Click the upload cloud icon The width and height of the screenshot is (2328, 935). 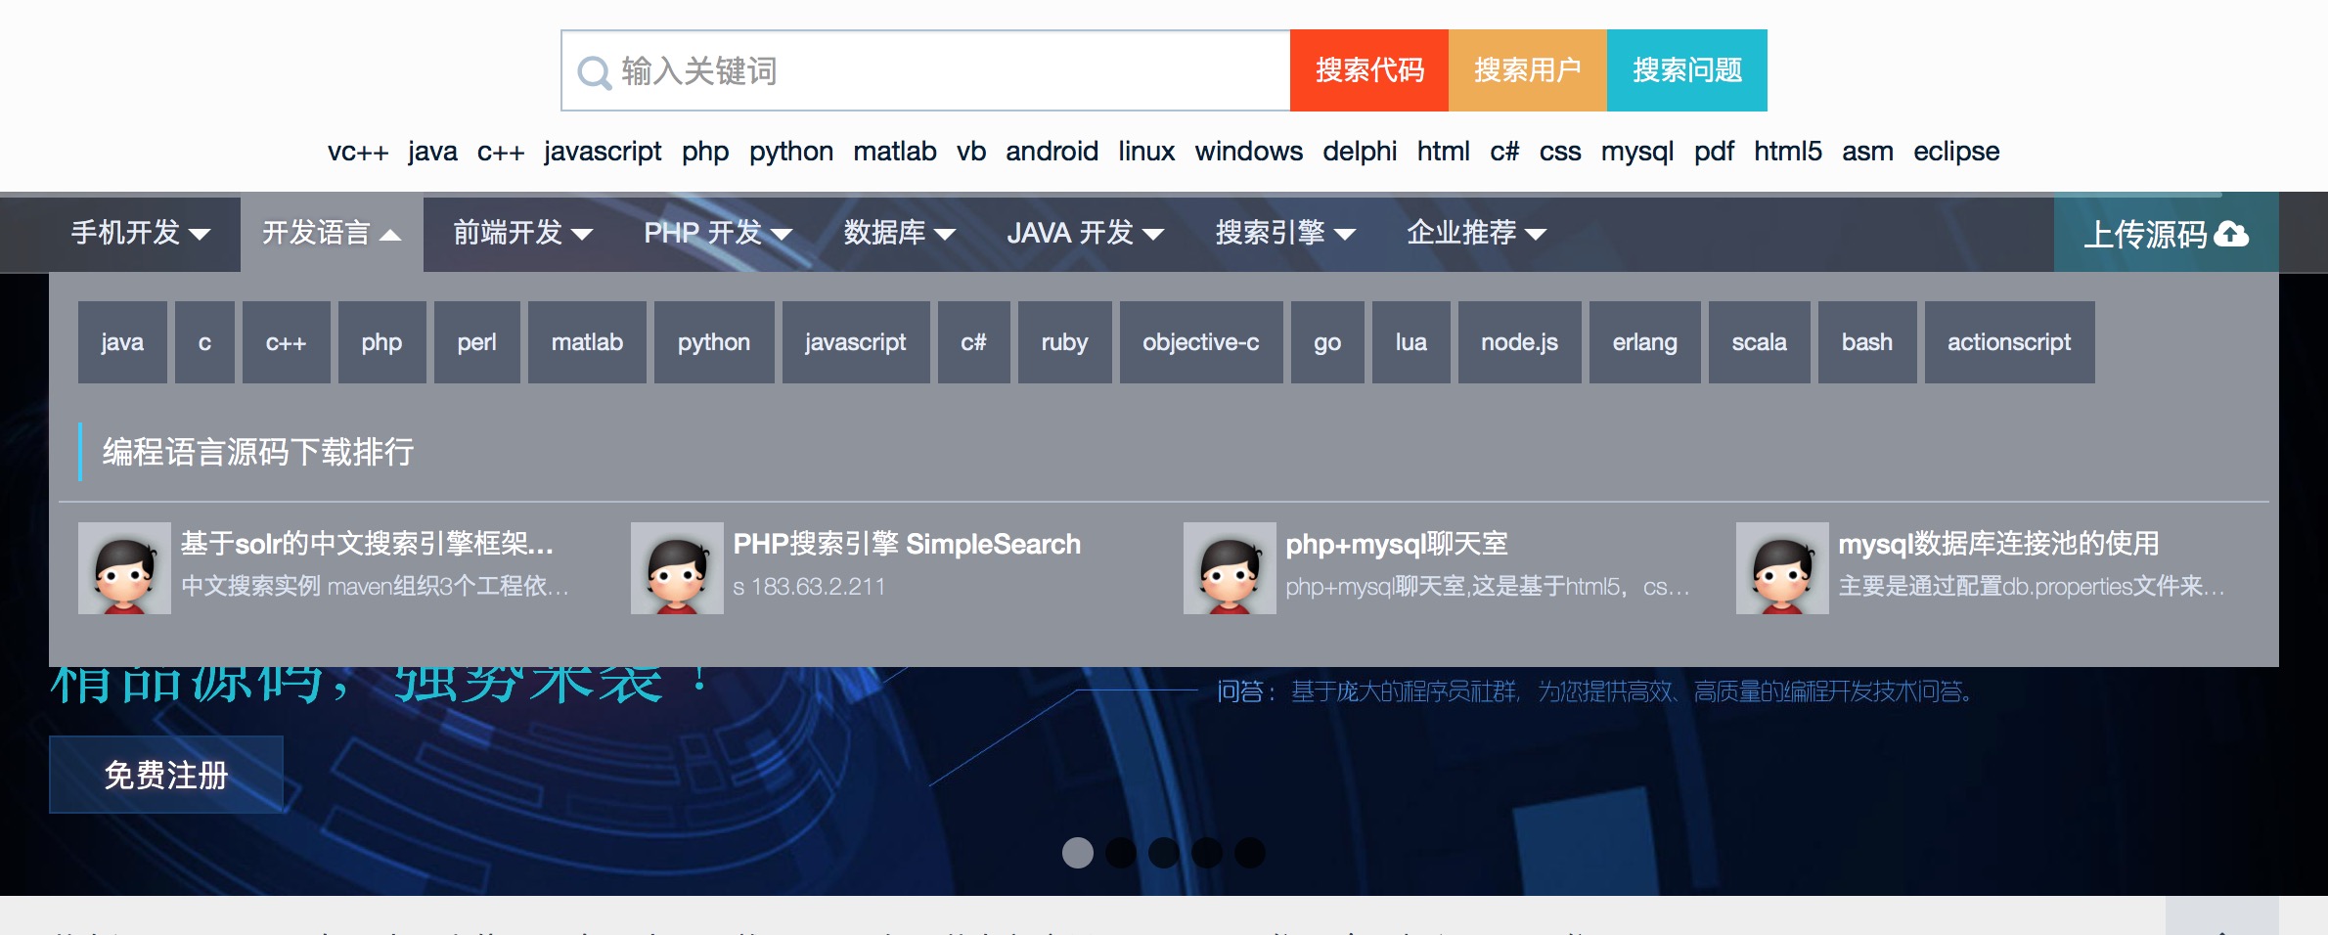(x=2231, y=234)
